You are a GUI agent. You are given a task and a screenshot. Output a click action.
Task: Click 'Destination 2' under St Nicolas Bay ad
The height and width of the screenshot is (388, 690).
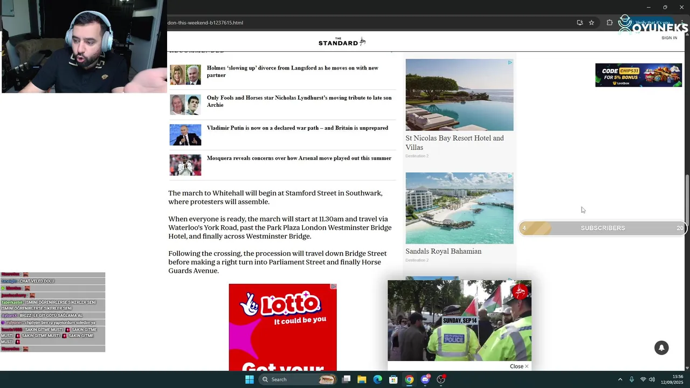pos(417,156)
